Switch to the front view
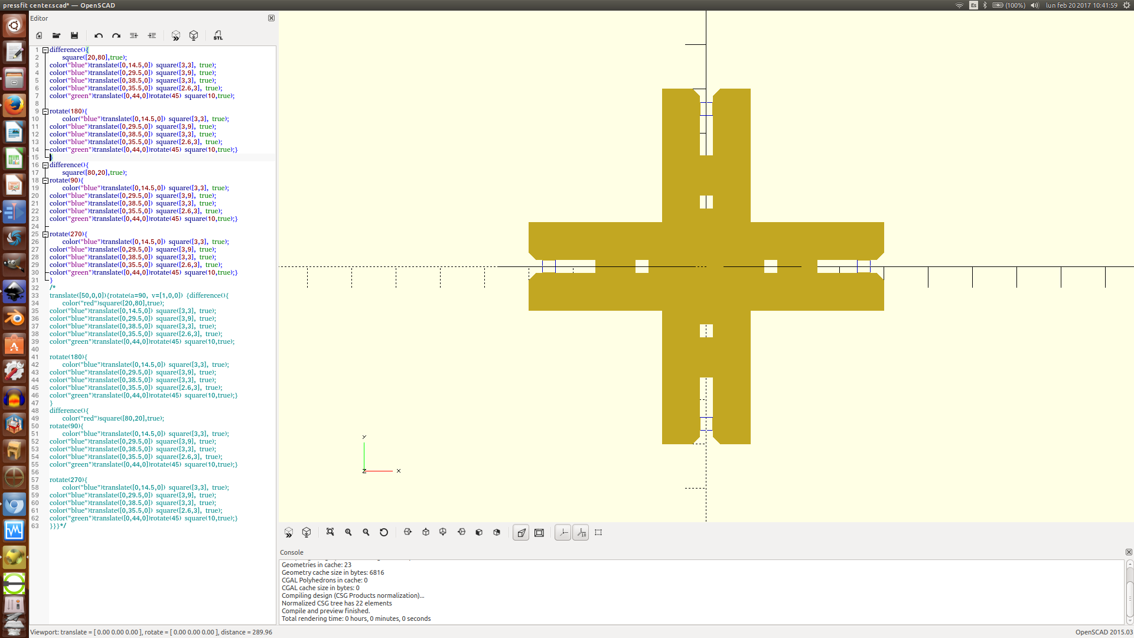Viewport: 1134px width, 638px height. 479,532
